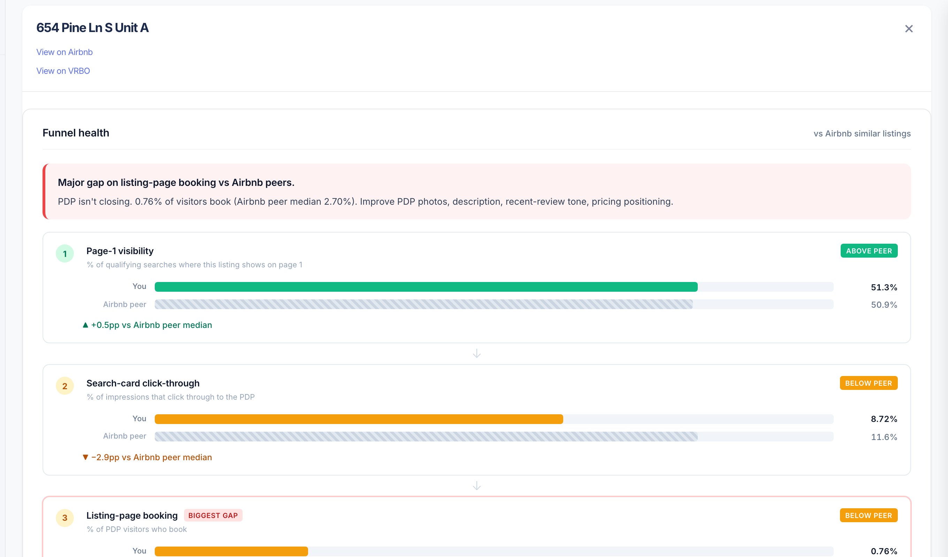Click the 50.9% value
The image size is (948, 557).
(x=884, y=305)
